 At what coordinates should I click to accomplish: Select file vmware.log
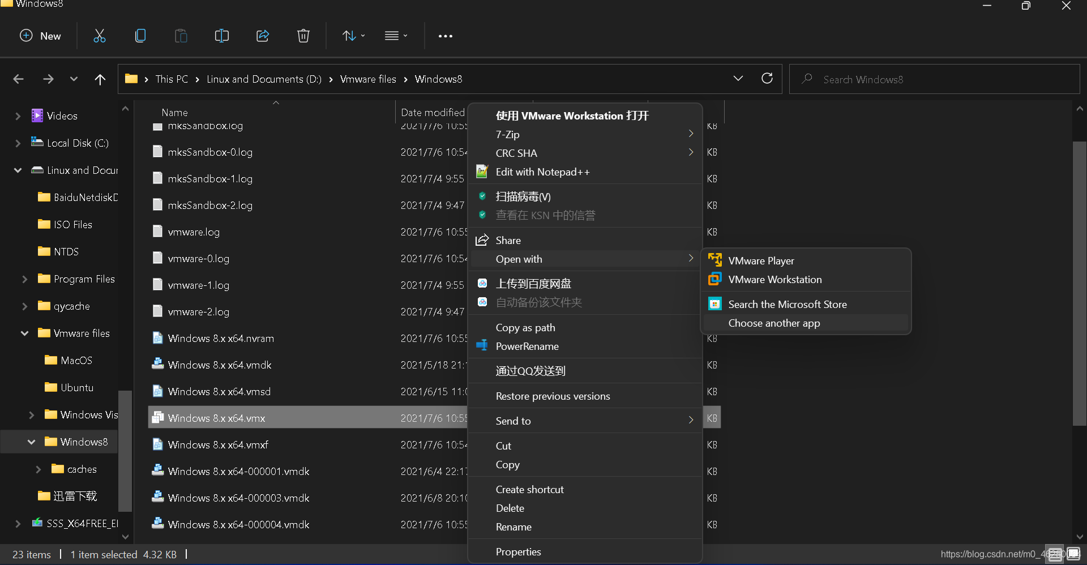[194, 232]
